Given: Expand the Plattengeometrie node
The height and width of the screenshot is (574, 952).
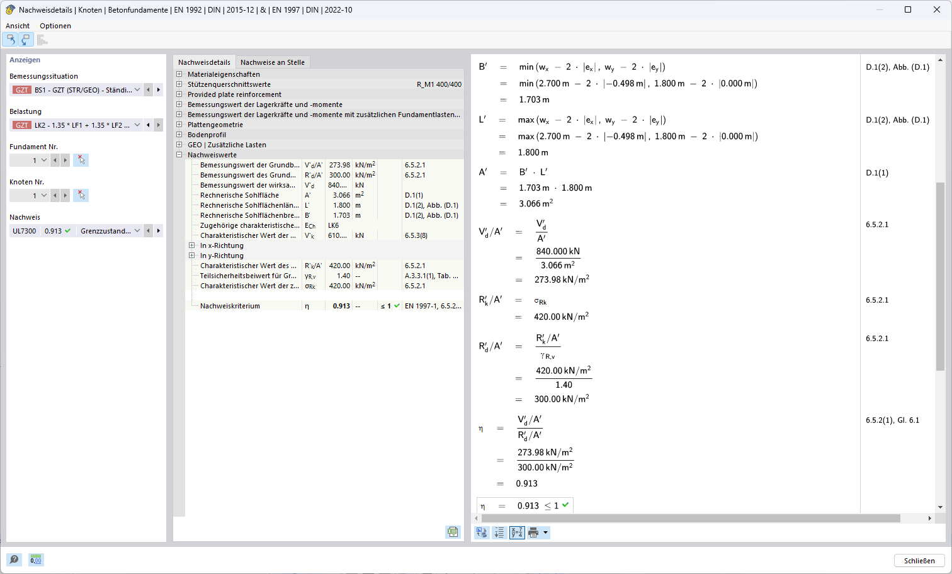Looking at the screenshot, I should coord(179,125).
